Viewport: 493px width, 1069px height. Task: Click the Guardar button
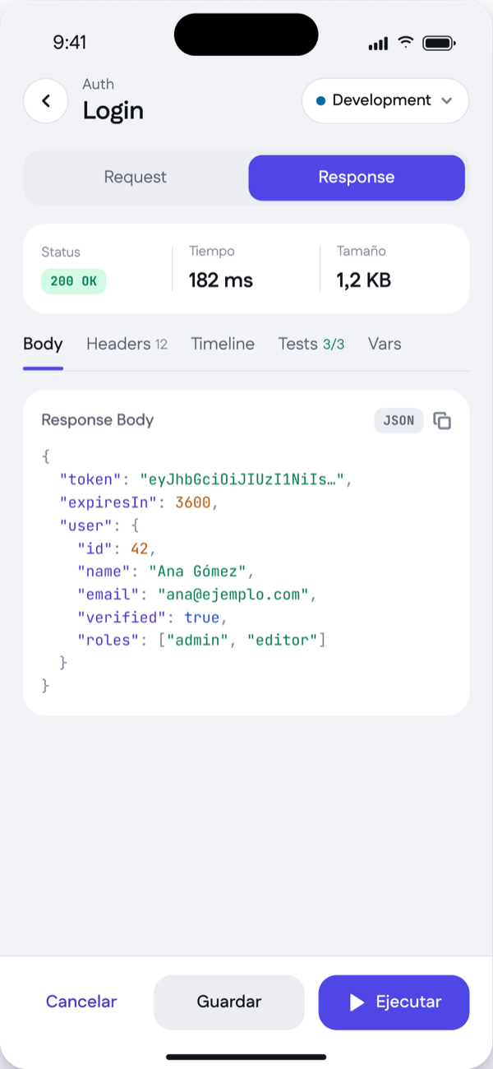[229, 1002]
